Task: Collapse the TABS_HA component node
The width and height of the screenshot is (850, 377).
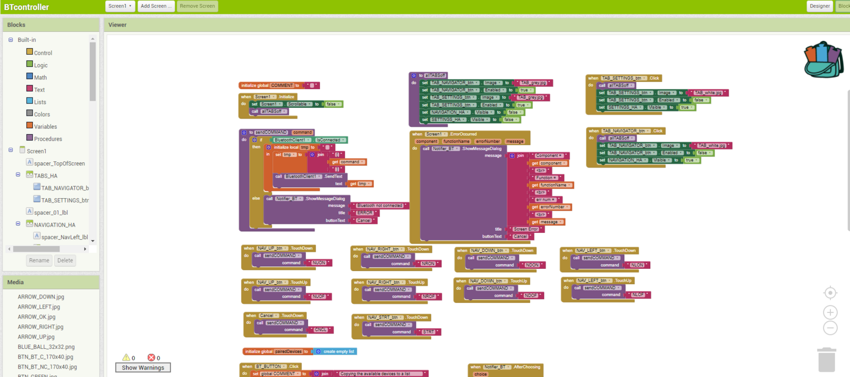Action: pyautogui.click(x=18, y=174)
